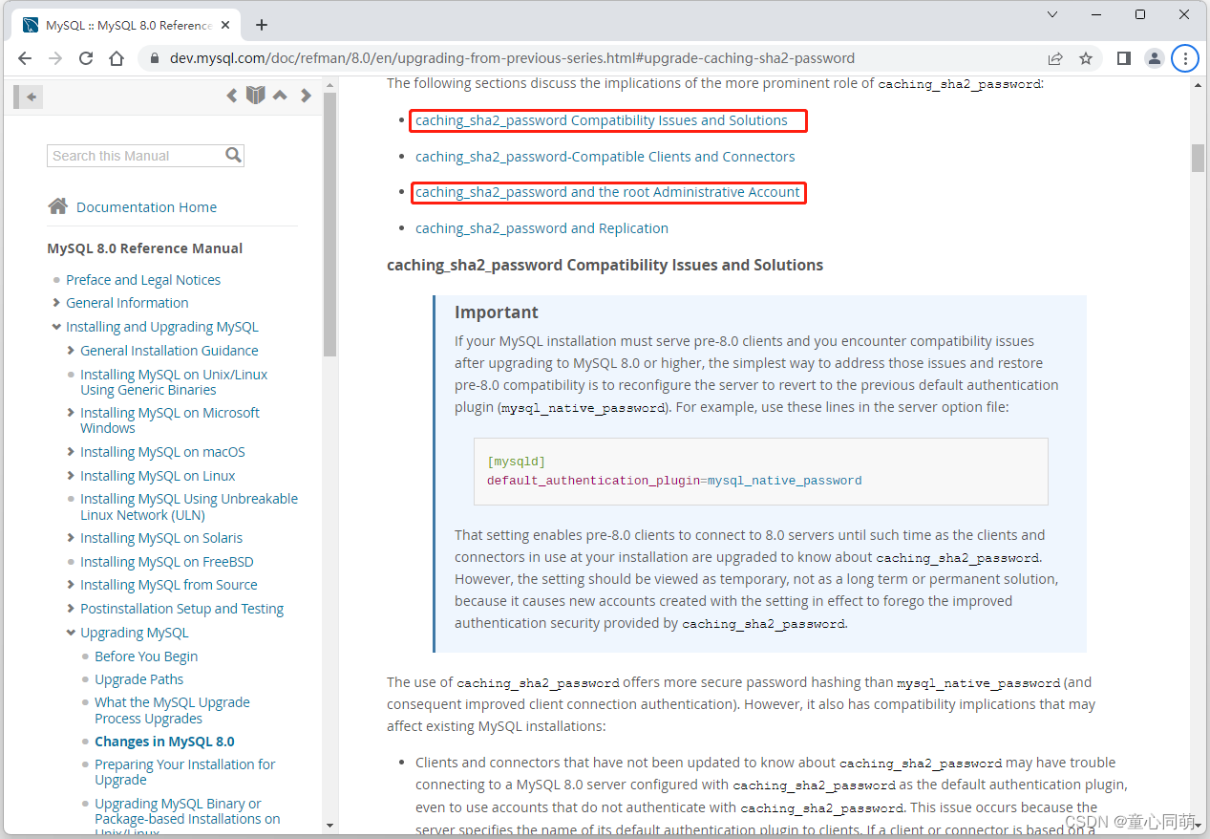Go to the next manual section
This screenshot has height=839, width=1210.
306,96
